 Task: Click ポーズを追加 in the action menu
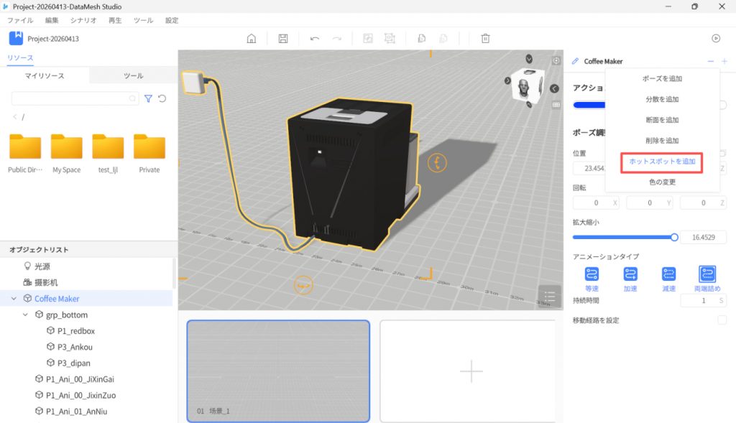click(x=662, y=78)
